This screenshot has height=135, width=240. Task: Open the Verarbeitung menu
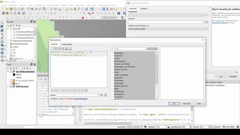103,5
